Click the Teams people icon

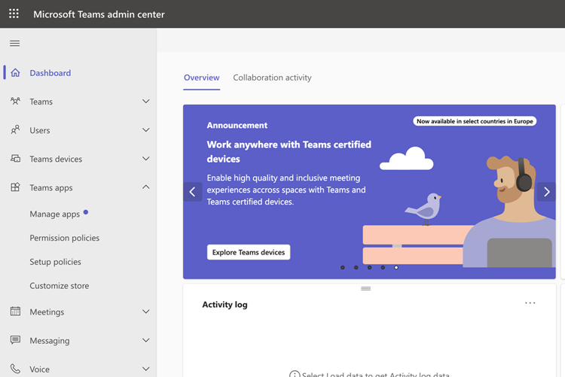15,102
